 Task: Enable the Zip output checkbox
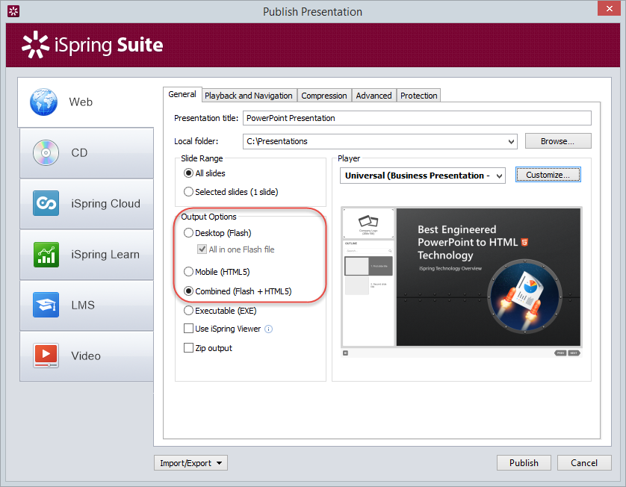coord(187,347)
